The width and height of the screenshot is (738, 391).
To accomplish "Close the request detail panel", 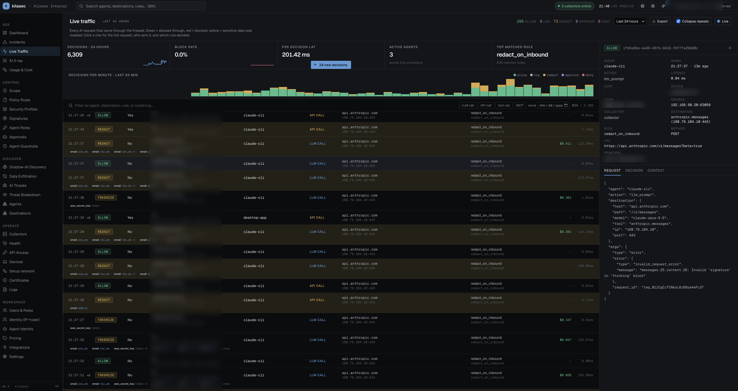I will click(730, 48).
